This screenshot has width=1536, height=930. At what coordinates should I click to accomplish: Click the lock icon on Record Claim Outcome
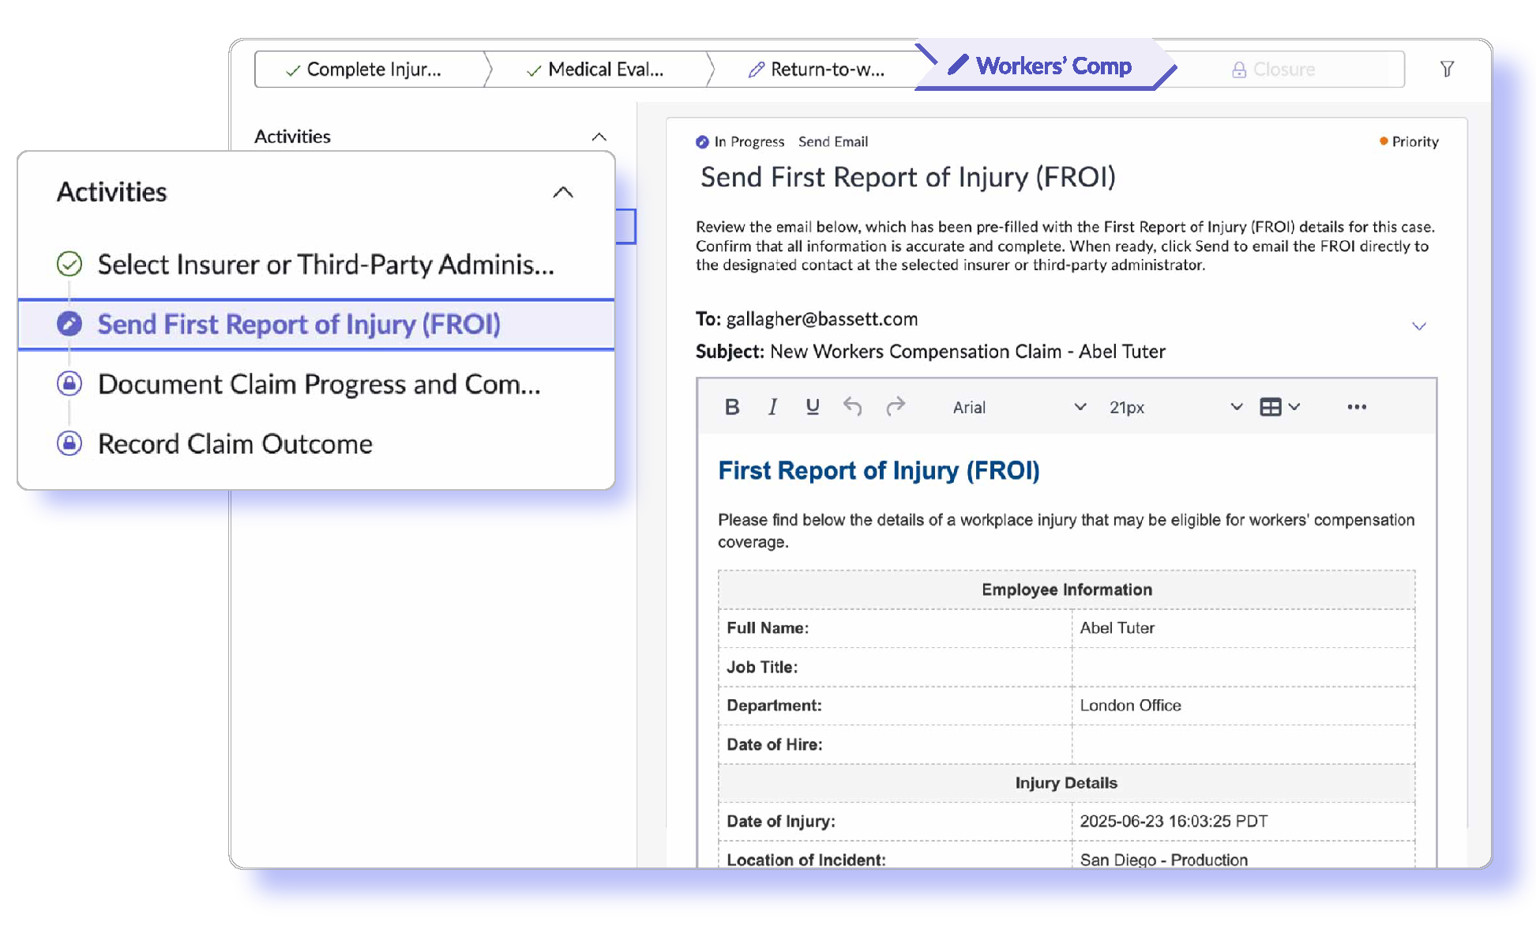click(69, 443)
